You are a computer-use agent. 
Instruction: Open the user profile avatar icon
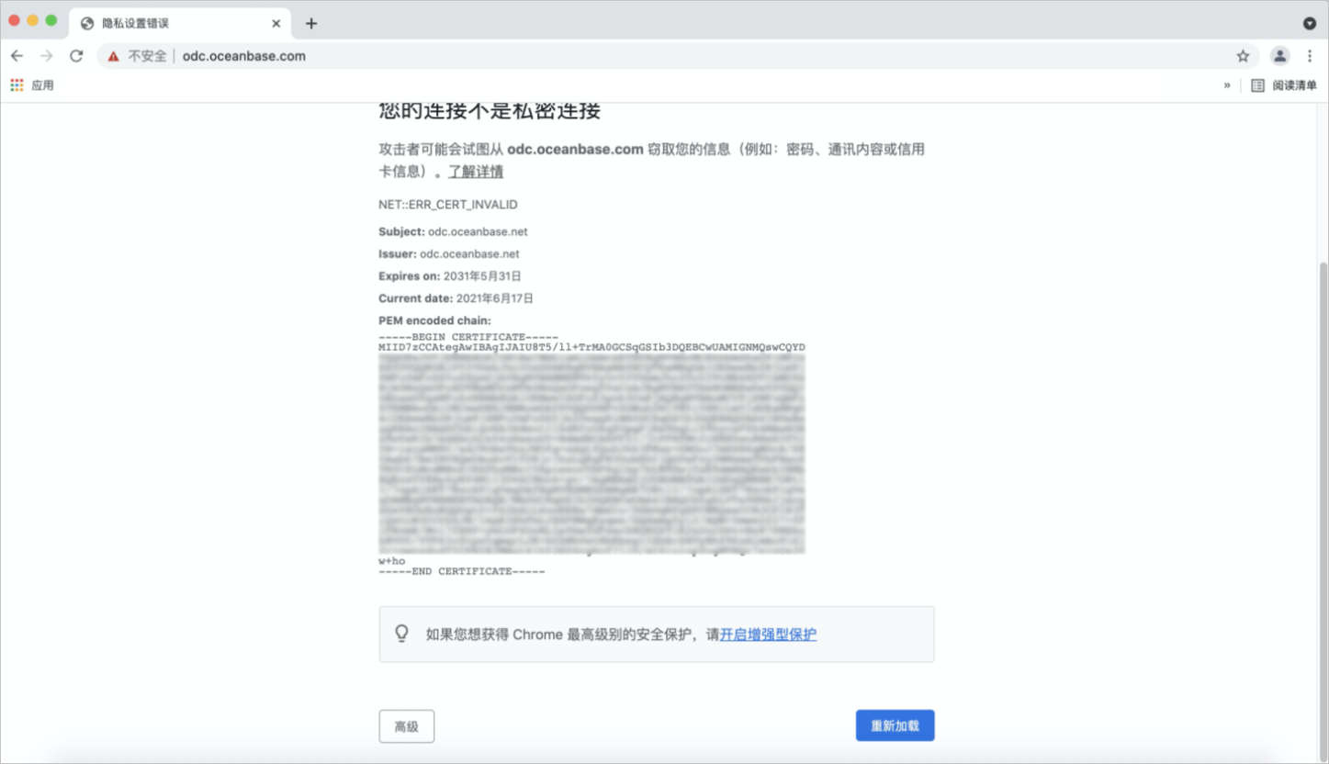pyautogui.click(x=1279, y=56)
